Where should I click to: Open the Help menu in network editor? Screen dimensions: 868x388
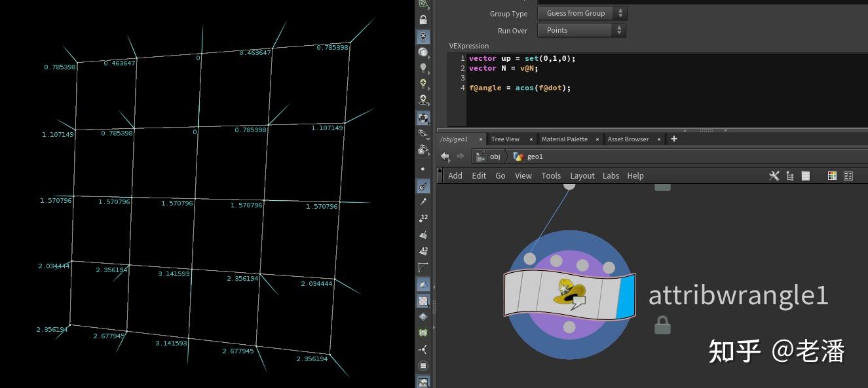[635, 176]
